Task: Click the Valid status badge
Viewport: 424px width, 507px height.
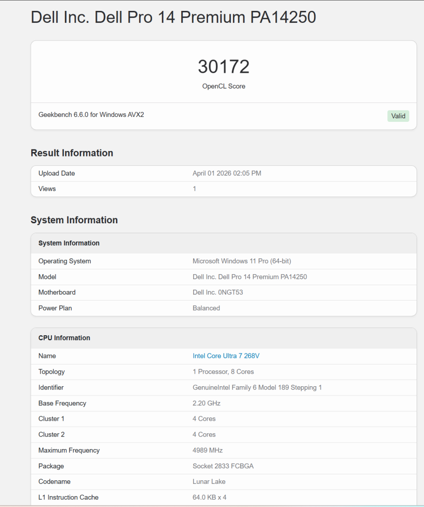Action: coord(398,116)
